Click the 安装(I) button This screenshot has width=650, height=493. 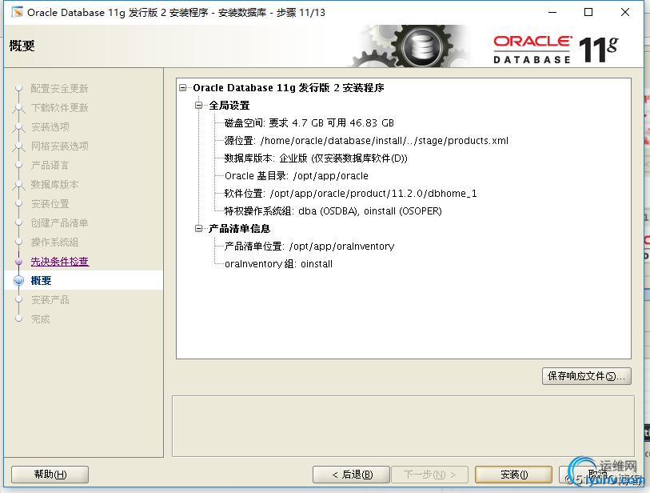(x=513, y=475)
